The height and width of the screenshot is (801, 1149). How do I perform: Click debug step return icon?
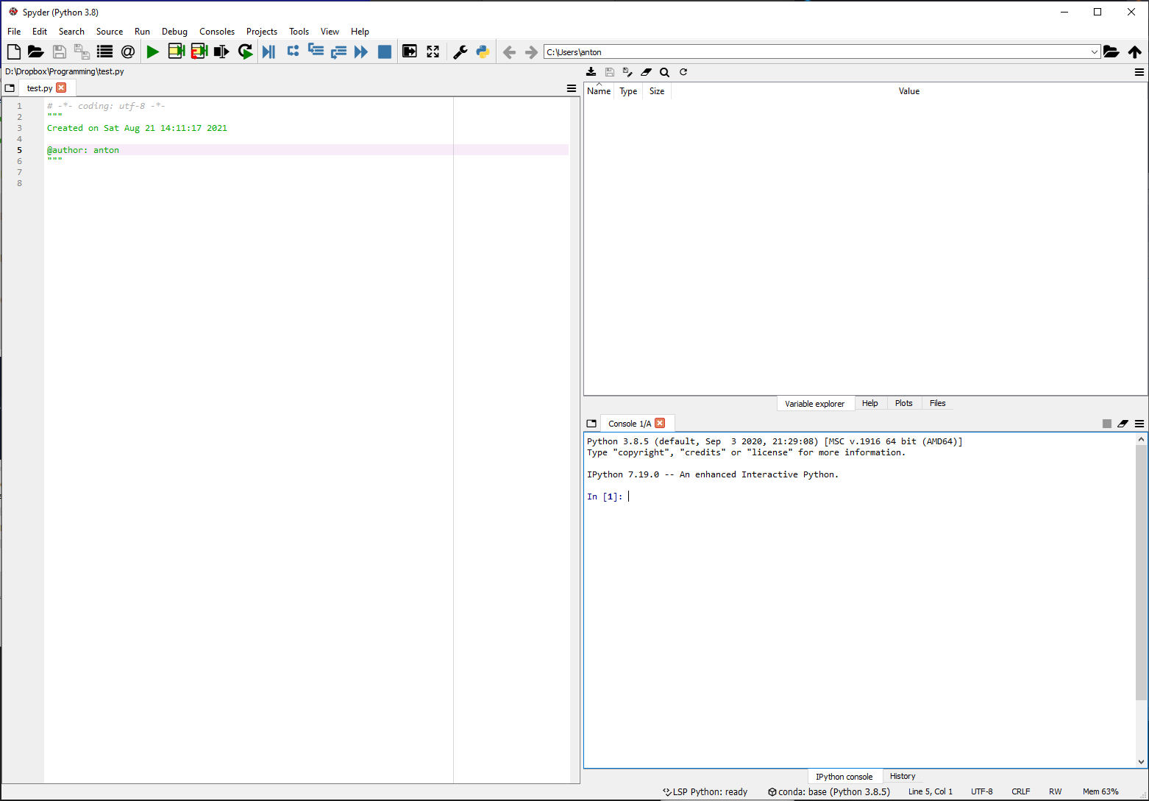coord(338,51)
